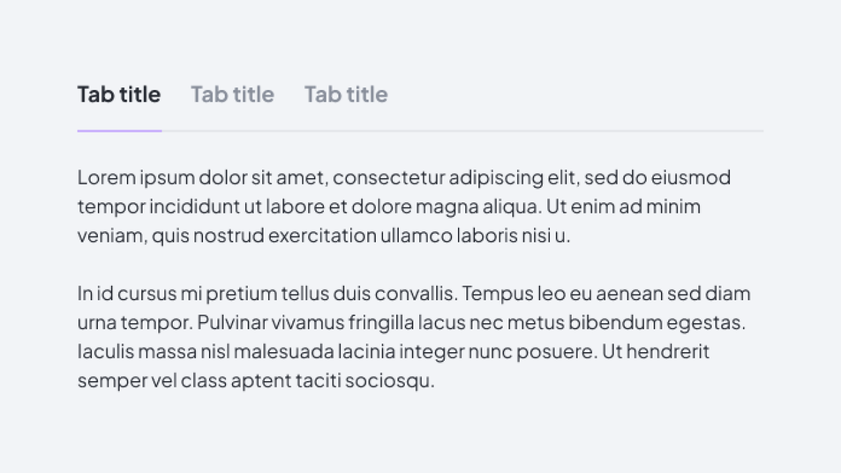Open the last gray "Tab title" tab

346,95
